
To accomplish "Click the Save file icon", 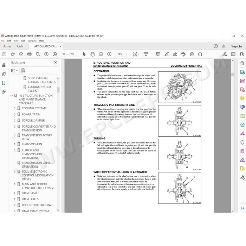I will [x=4, y=54].
